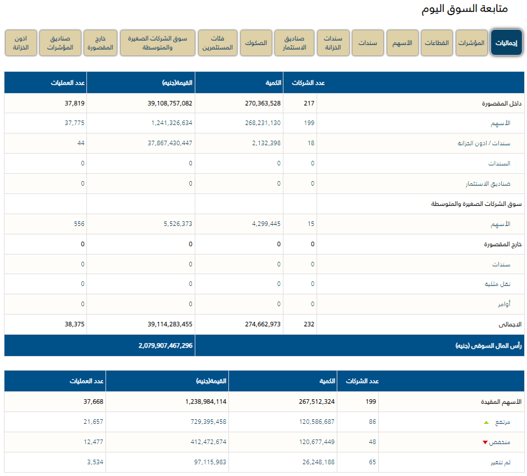
Task: Select the الصكوك tab
Action: pyautogui.click(x=256, y=43)
